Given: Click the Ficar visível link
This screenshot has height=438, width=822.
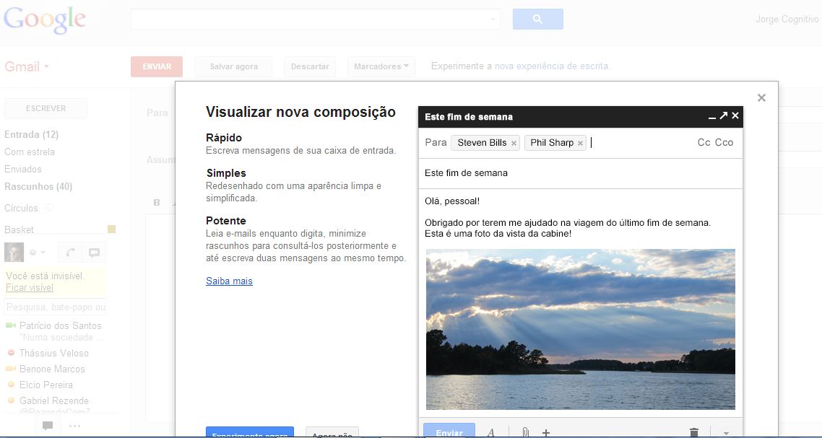Looking at the screenshot, I should coord(30,287).
